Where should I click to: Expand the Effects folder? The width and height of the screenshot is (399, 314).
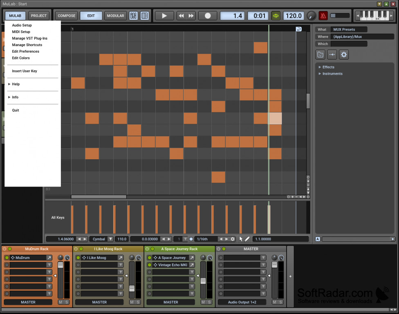click(320, 67)
